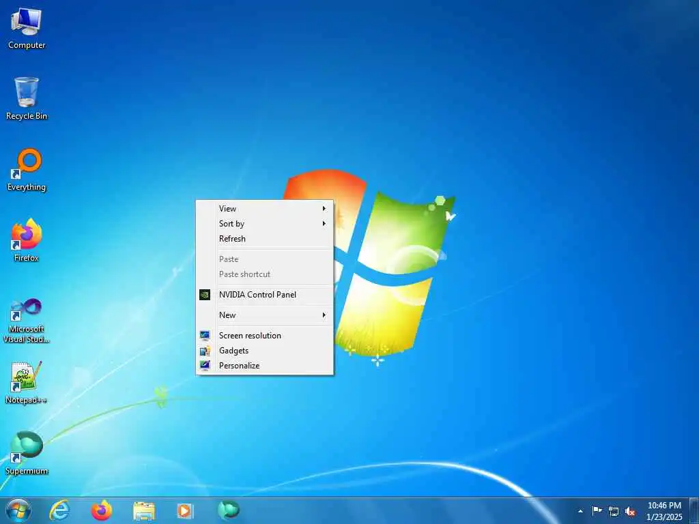Expand the Sort by submenu arrow
Viewport: 699px width, 524px height.
pyautogui.click(x=324, y=224)
